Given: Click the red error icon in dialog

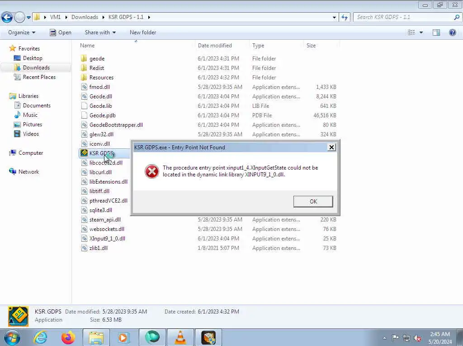Looking at the screenshot, I should click(152, 171).
